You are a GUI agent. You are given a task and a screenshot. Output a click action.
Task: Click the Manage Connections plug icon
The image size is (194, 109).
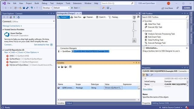(x=14, y=17)
